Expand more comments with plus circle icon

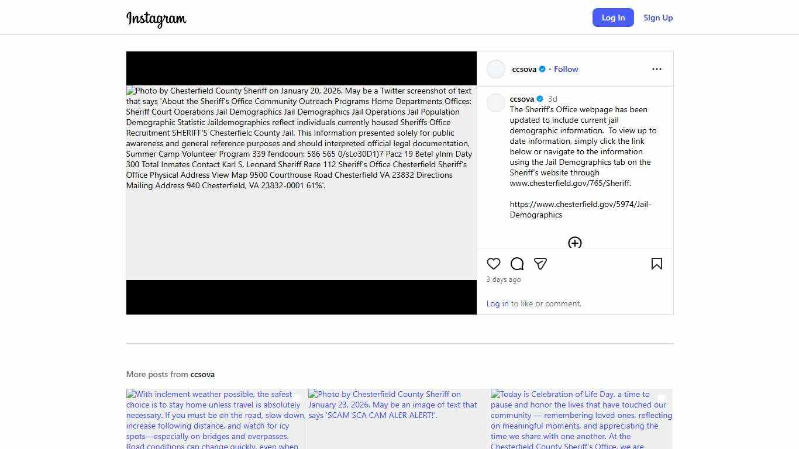(574, 243)
